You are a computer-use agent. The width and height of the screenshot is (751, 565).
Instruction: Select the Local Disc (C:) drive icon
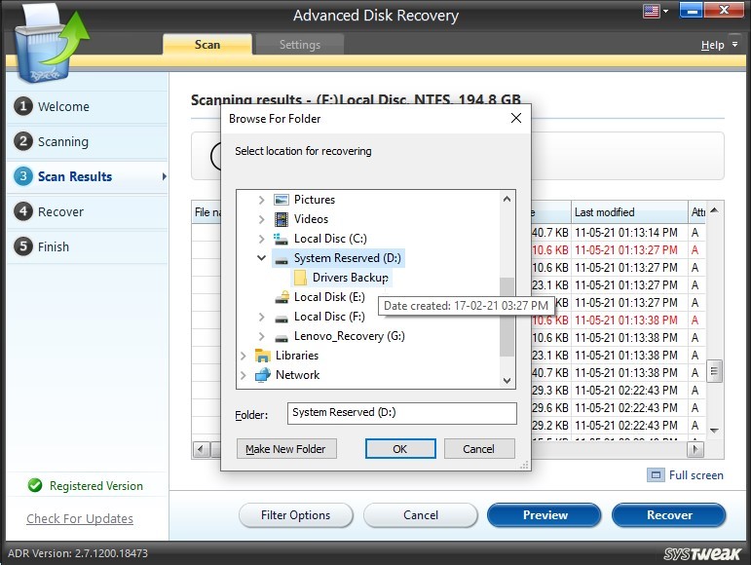(x=281, y=239)
